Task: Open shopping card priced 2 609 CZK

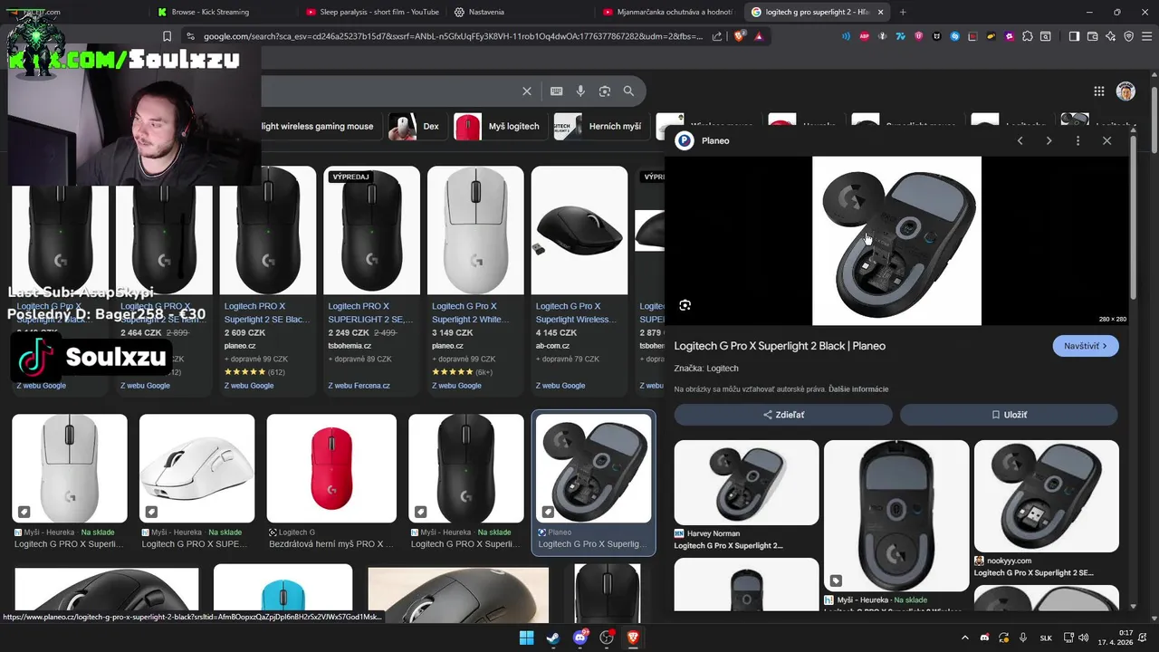Action: [268, 281]
